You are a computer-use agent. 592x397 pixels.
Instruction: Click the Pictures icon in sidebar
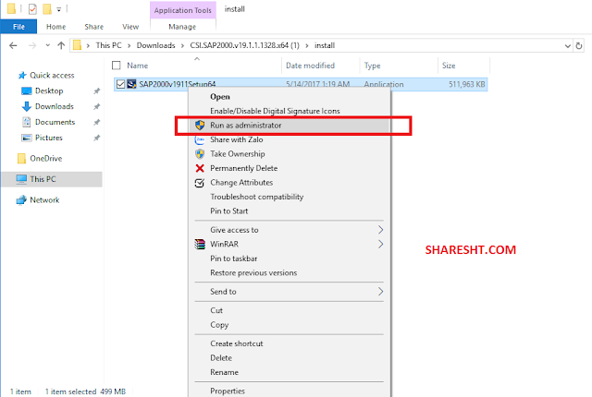(x=27, y=138)
